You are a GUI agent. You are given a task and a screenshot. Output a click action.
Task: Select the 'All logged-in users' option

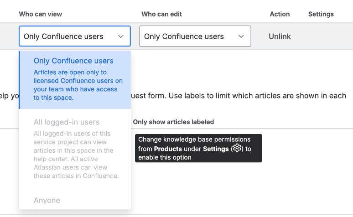coord(75,149)
